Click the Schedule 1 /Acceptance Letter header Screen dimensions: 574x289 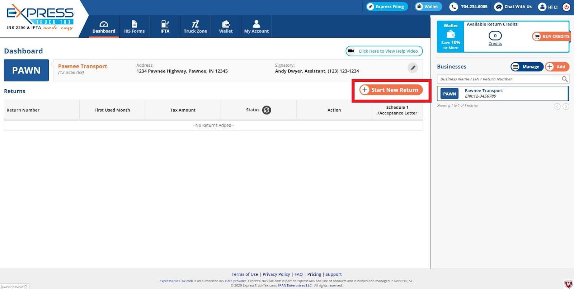[397, 110]
